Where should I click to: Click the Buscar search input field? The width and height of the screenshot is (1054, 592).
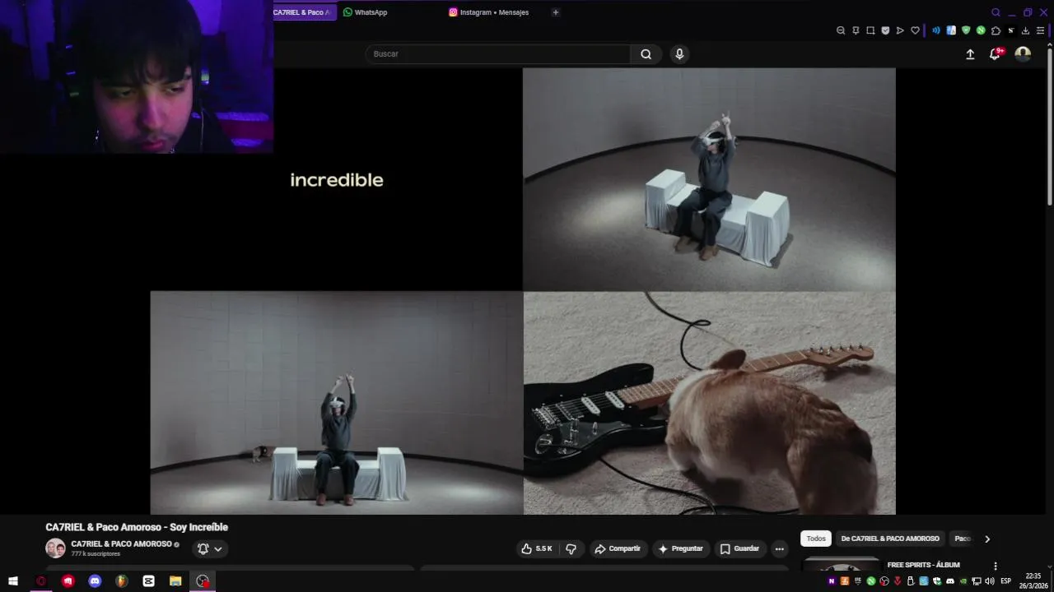pos(498,54)
